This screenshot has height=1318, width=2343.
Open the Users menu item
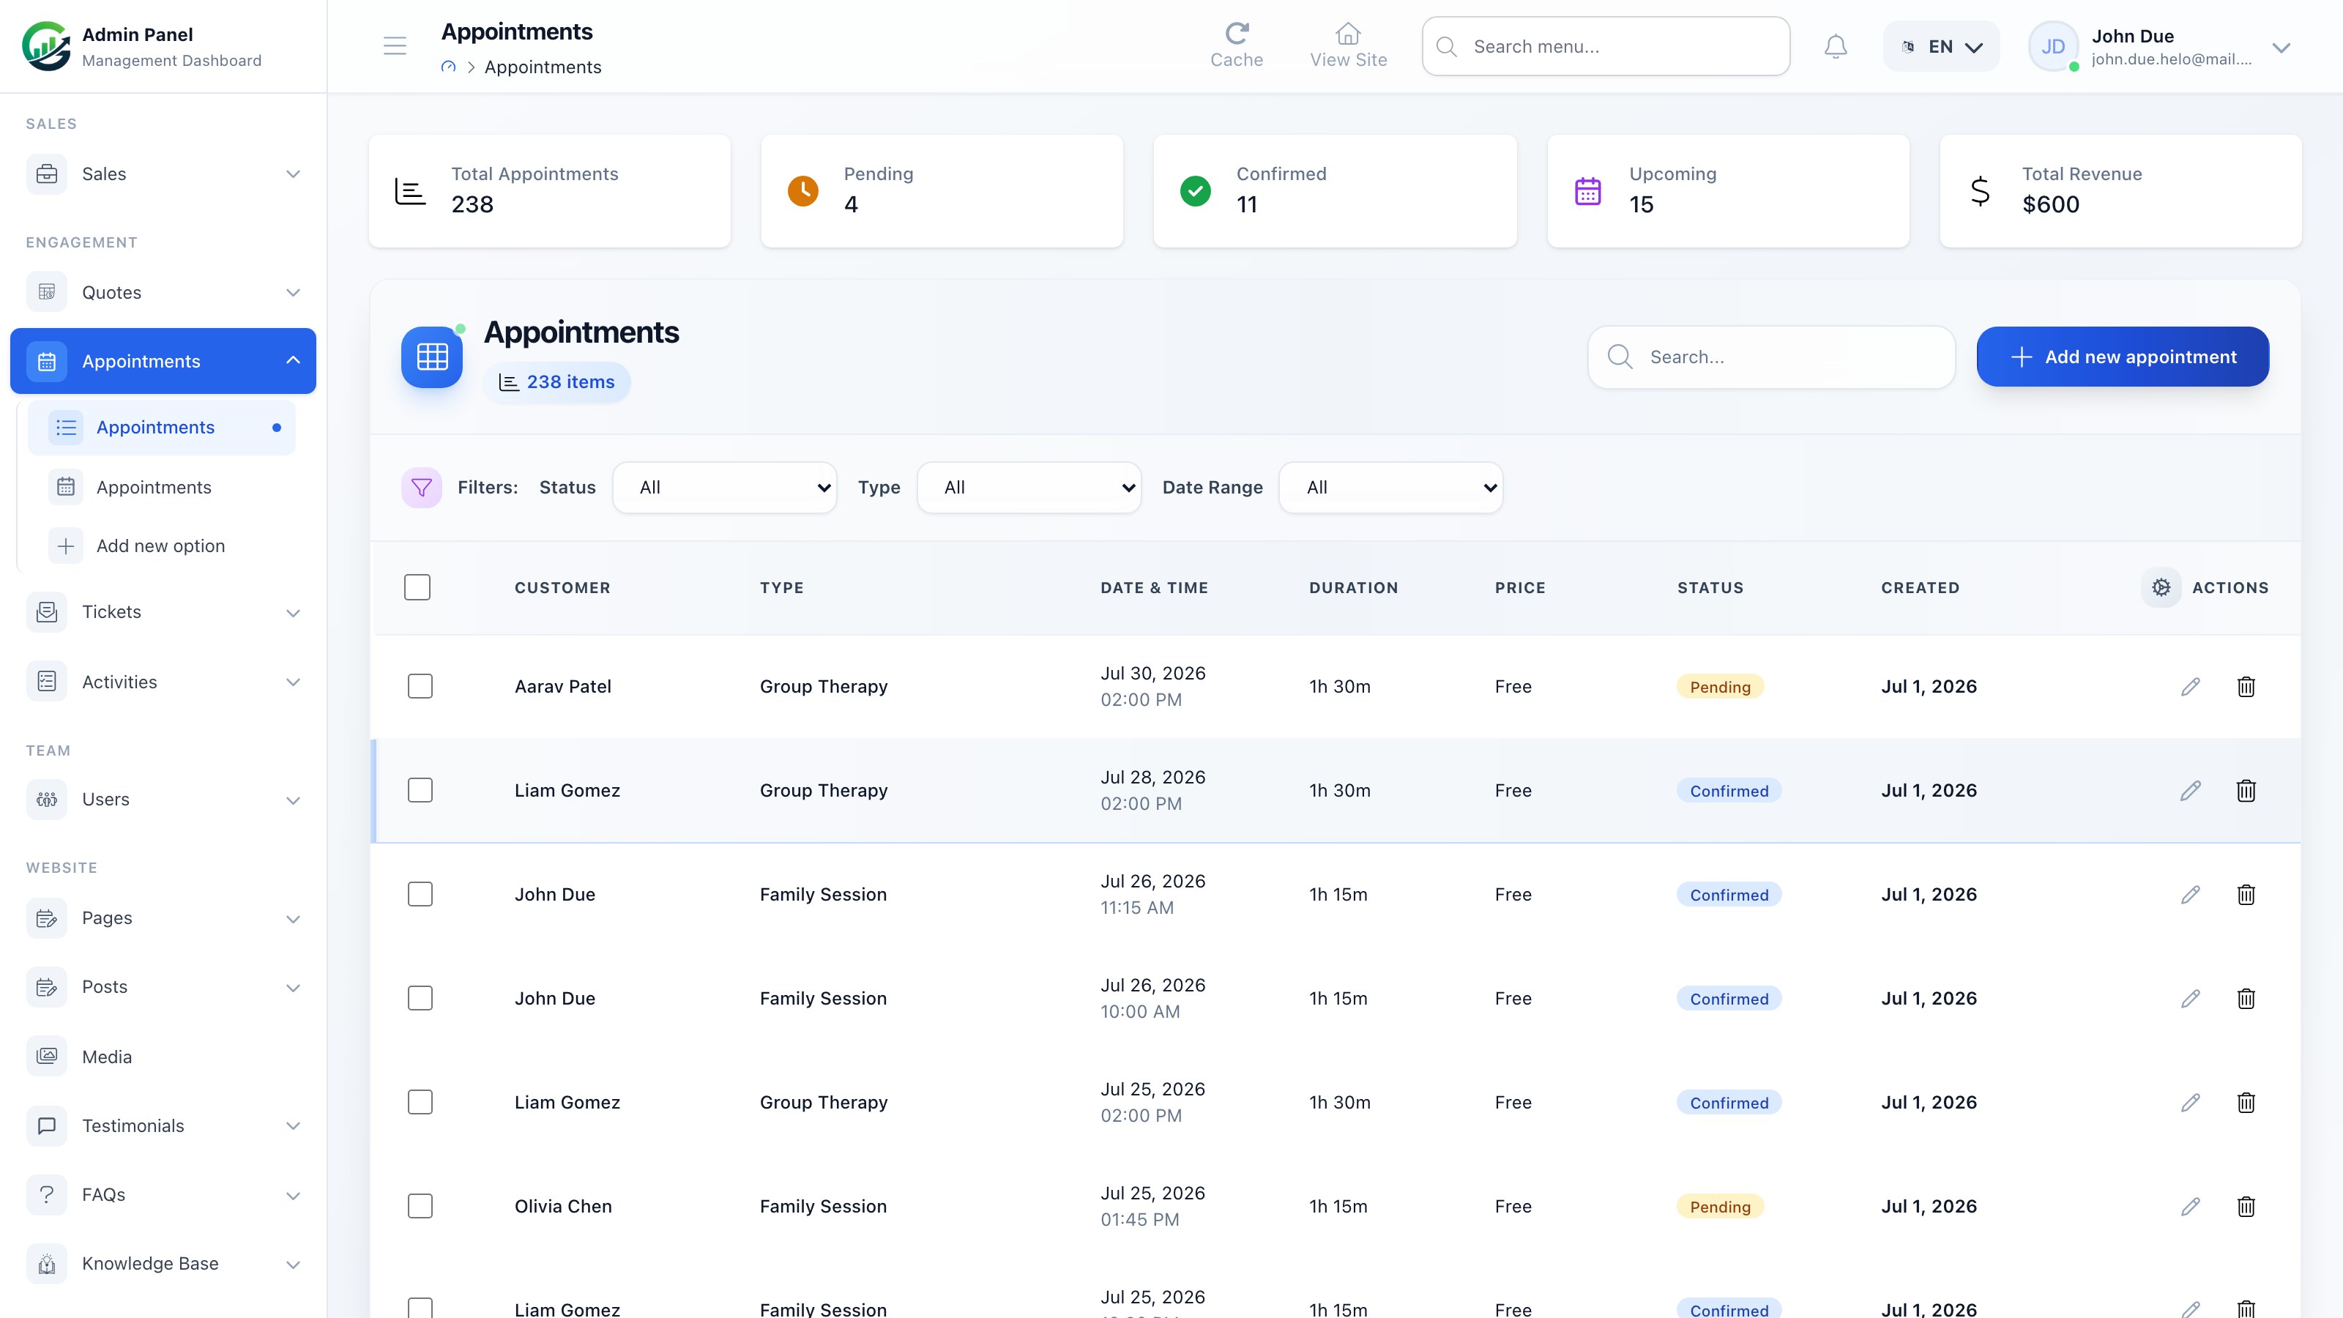[163, 800]
